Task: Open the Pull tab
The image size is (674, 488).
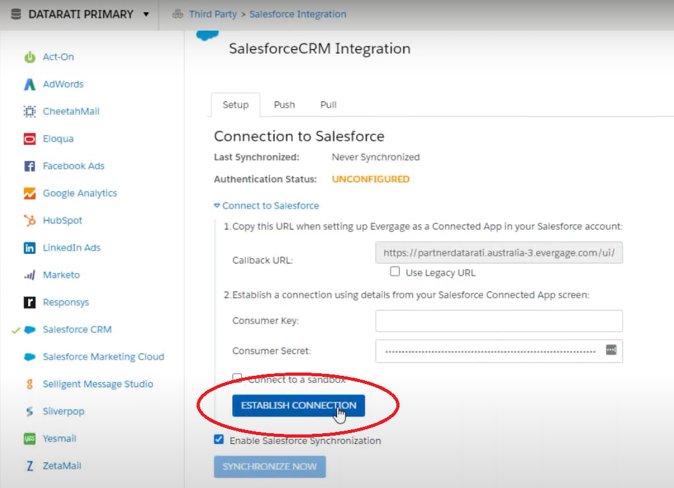Action: pyautogui.click(x=329, y=105)
